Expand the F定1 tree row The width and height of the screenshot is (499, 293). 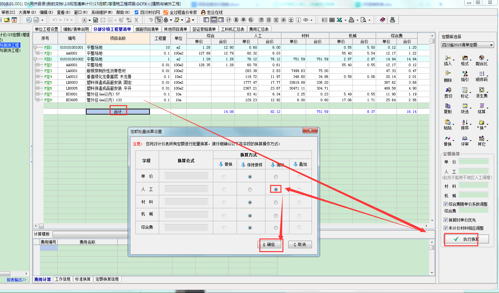(38, 53)
